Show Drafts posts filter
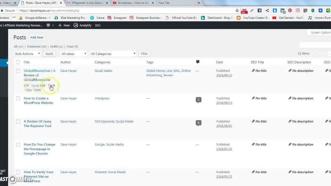Screen dimensions: 331x186 [x=56, y=47]
